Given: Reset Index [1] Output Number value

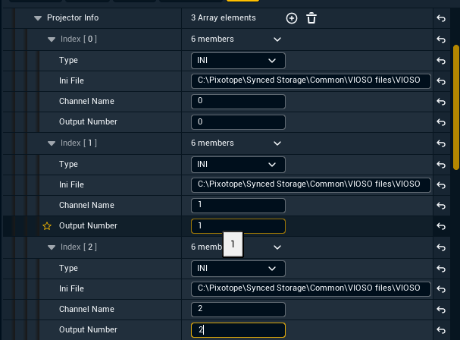Looking at the screenshot, I should [441, 226].
